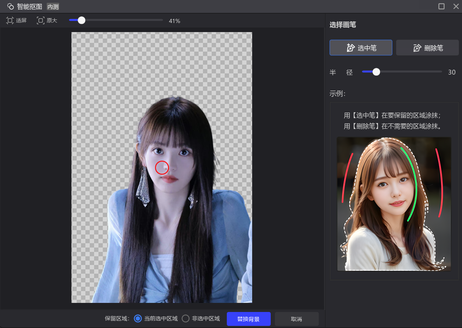
Task: Click the 选择画笔 heading
Action: pos(343,25)
